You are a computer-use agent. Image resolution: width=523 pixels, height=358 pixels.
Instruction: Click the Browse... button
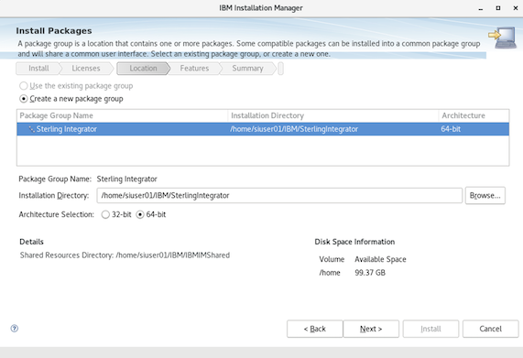click(x=485, y=195)
